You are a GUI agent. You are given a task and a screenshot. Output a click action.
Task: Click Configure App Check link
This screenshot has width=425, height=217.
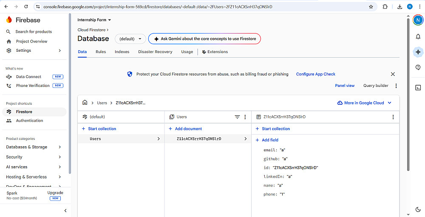315,74
